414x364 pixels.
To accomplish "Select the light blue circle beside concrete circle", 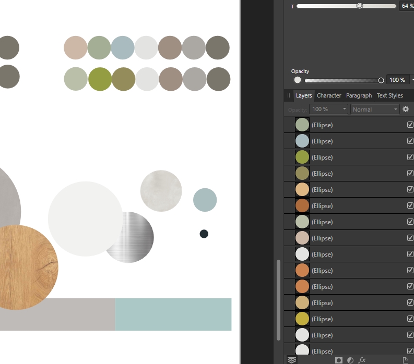I will tap(205, 200).
